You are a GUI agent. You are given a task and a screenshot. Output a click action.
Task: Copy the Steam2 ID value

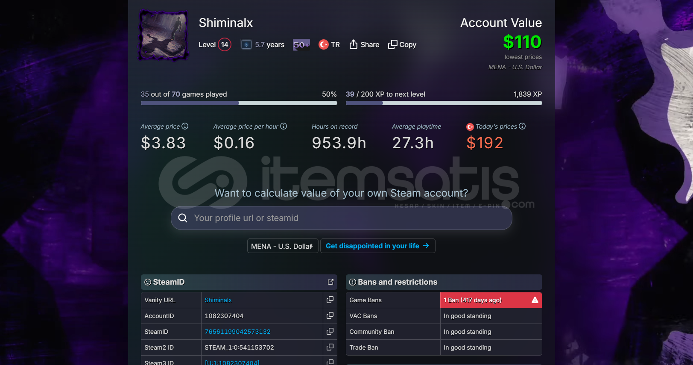coord(330,347)
